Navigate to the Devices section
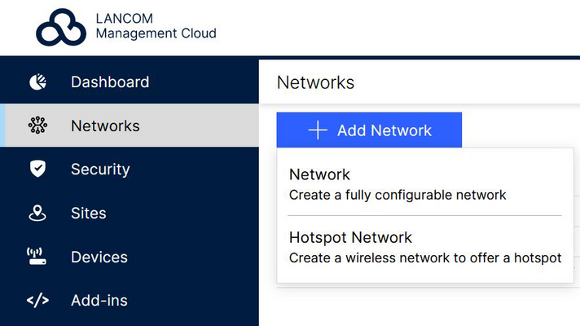Image resolution: width=580 pixels, height=326 pixels. click(x=99, y=258)
